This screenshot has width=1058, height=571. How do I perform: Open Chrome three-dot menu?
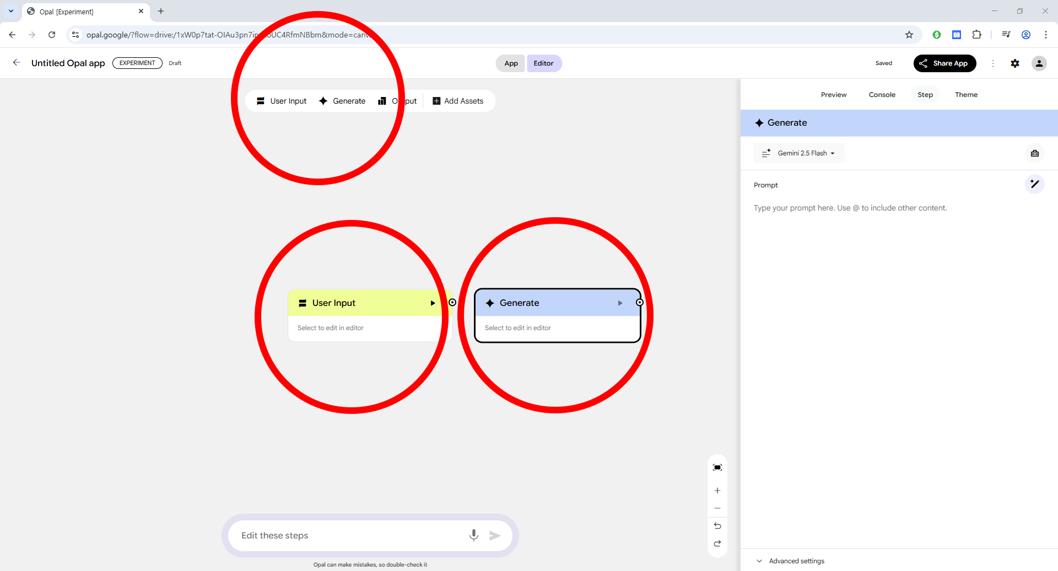[x=1046, y=35]
